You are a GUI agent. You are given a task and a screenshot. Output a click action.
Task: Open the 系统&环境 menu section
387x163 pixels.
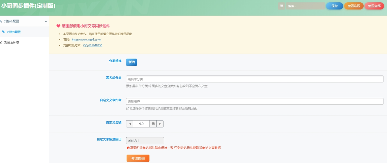(x=12, y=43)
